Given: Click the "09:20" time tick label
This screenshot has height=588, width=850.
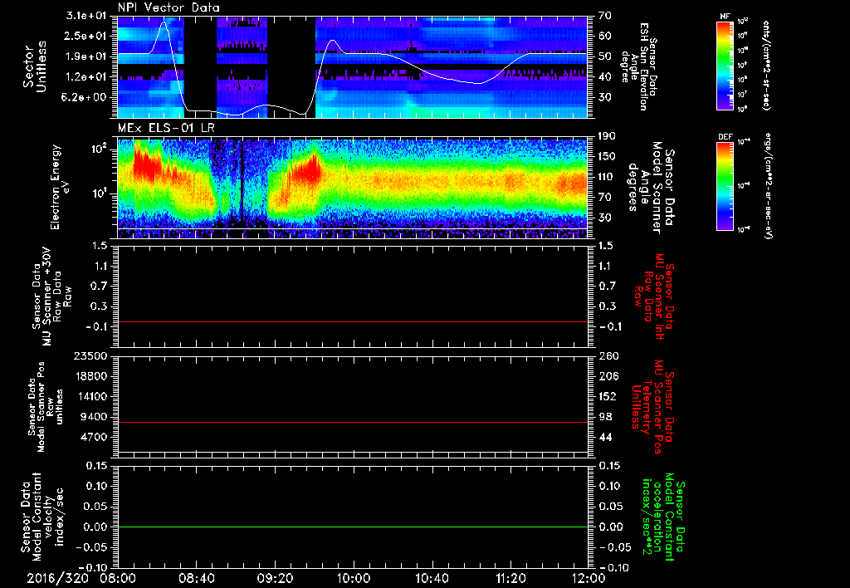Looking at the screenshot, I should pyautogui.click(x=275, y=578).
